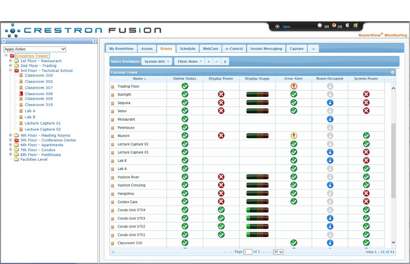This screenshot has height=264, width=410.
Task: Collapse the Crestron Tower tree node
Action: pyautogui.click(x=6, y=56)
